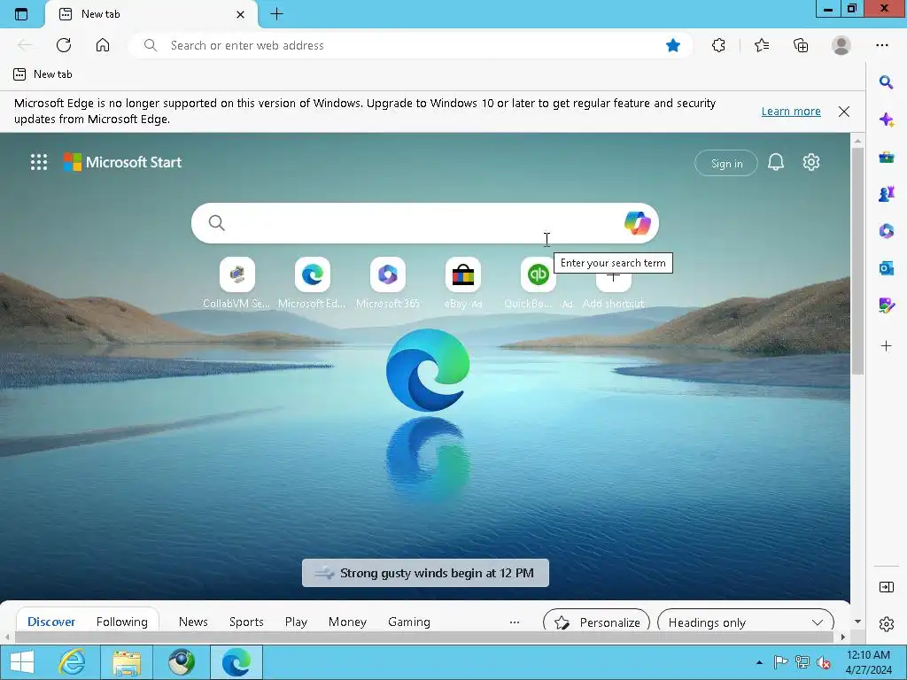The image size is (907, 680).
Task: Open the Learn more link
Action: (x=791, y=111)
